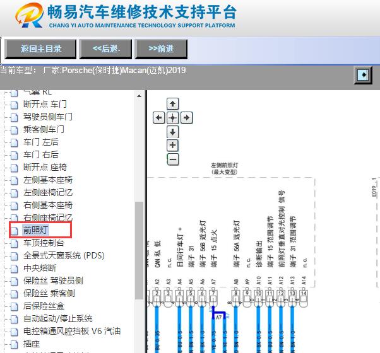Toggle the side panel arrow button

coord(363,75)
